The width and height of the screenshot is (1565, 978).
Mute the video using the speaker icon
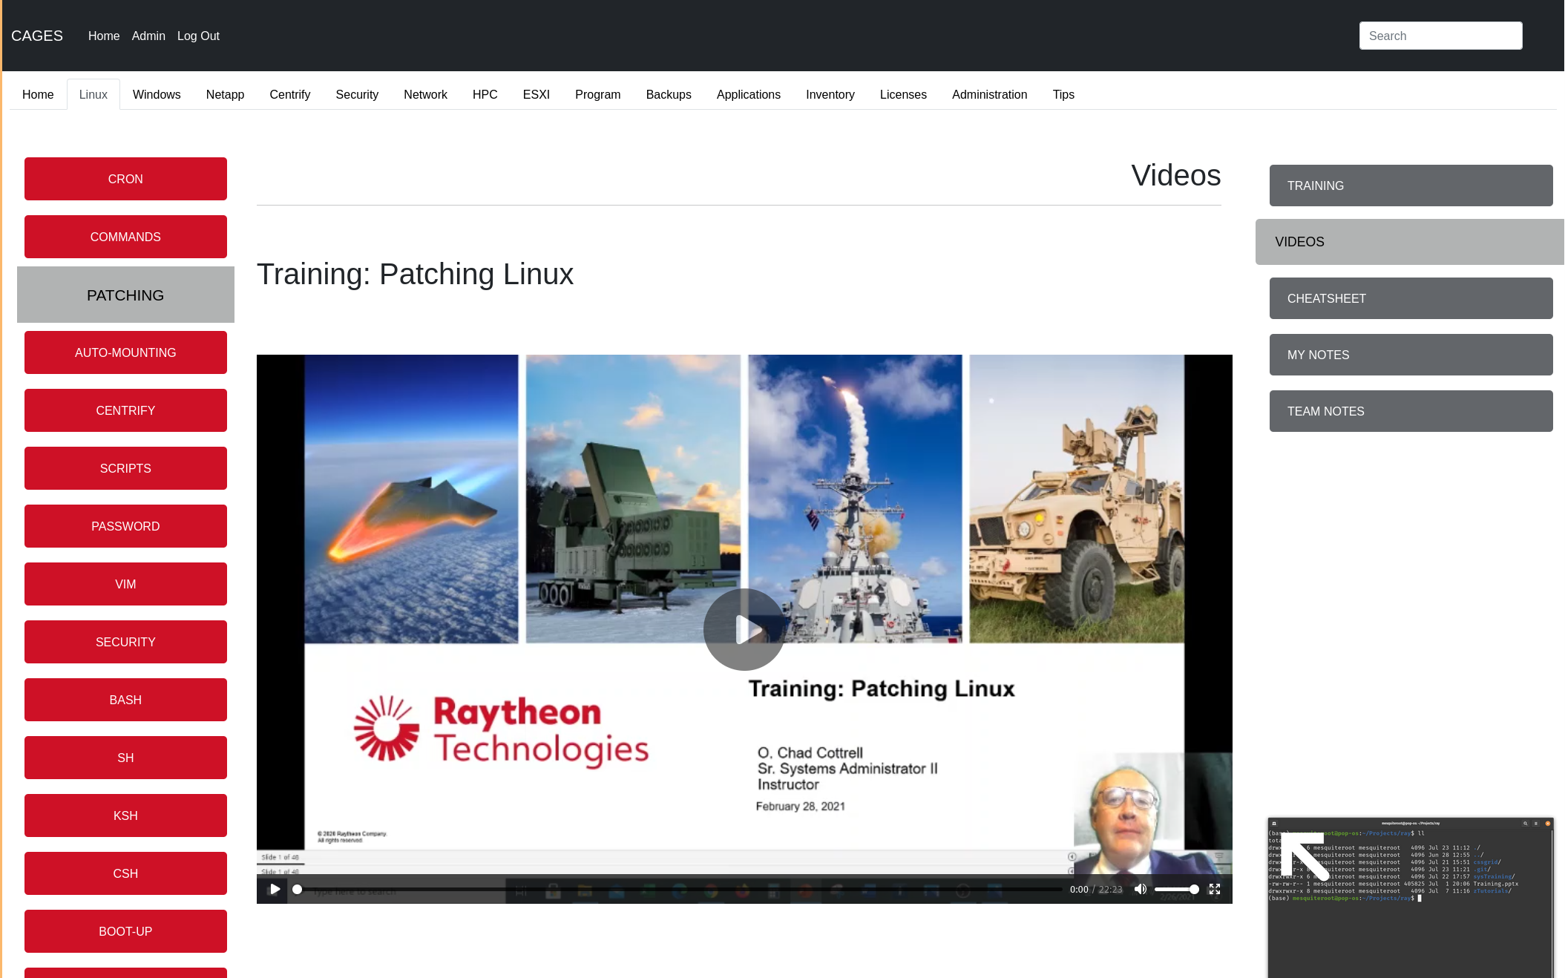pos(1141,889)
